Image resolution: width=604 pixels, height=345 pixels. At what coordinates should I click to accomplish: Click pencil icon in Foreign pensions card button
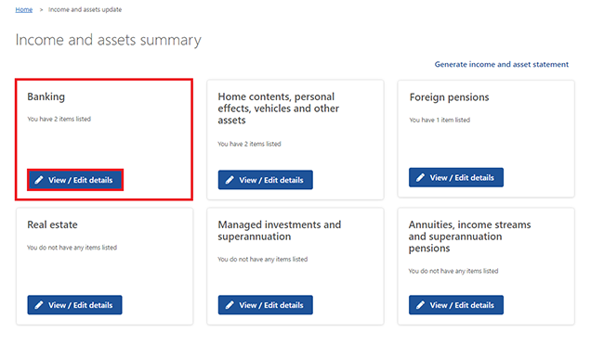pyautogui.click(x=421, y=178)
